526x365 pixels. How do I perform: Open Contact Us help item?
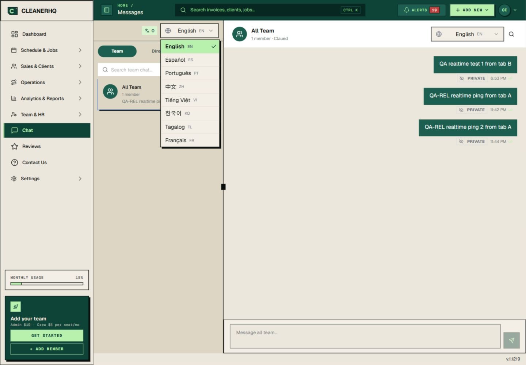[47, 162]
